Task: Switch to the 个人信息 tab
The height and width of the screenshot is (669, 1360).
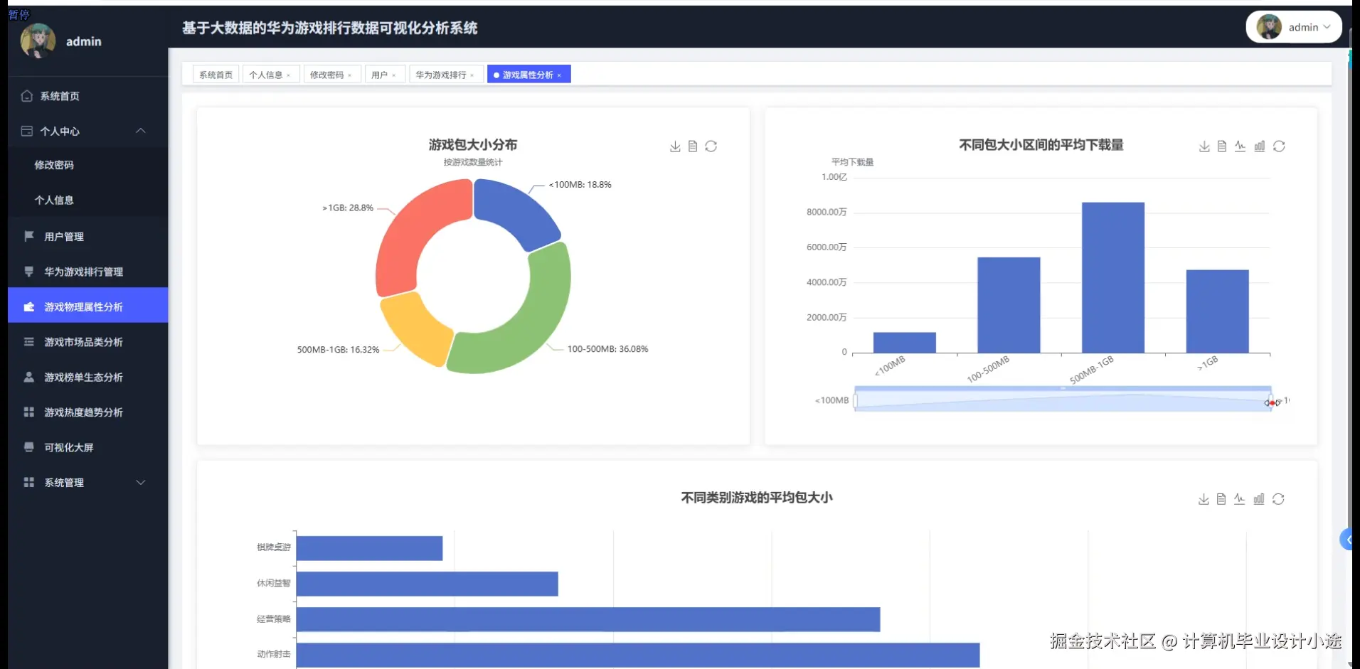Action: (265, 75)
